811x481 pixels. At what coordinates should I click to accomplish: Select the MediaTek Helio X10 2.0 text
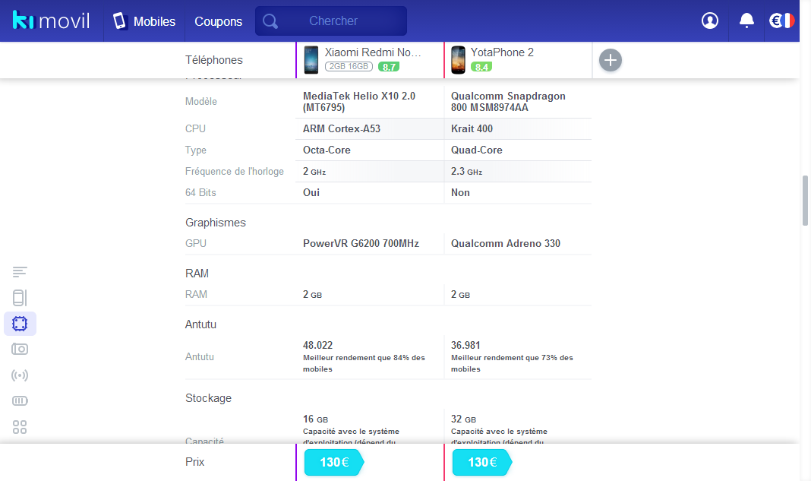click(x=359, y=102)
